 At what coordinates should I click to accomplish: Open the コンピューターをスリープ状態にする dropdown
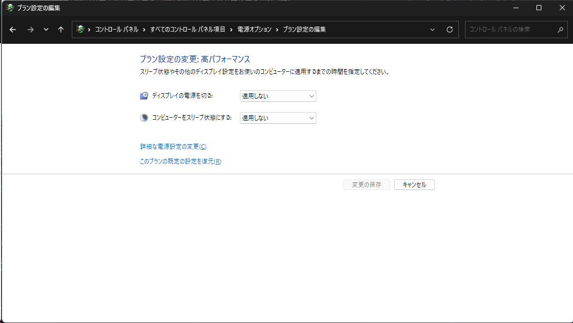click(x=278, y=118)
